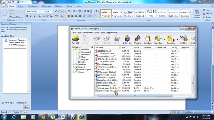The image size is (214, 120).
Task: Switch to the Page Layout tab in Word
Action: click(x=32, y=6)
